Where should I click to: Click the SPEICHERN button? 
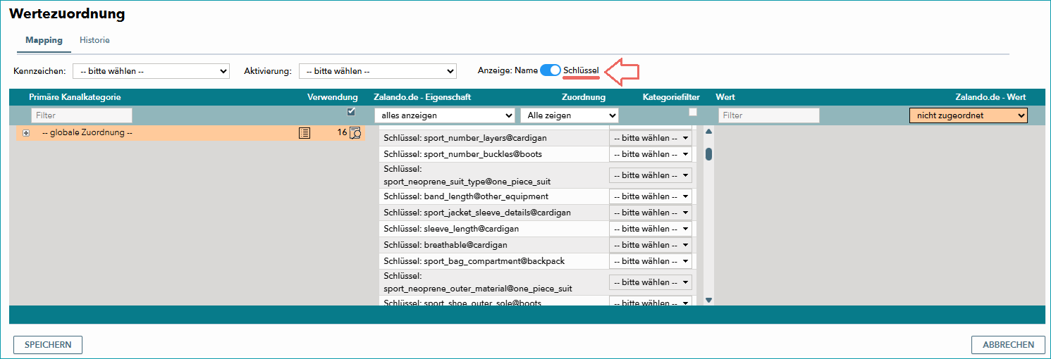[48, 345]
